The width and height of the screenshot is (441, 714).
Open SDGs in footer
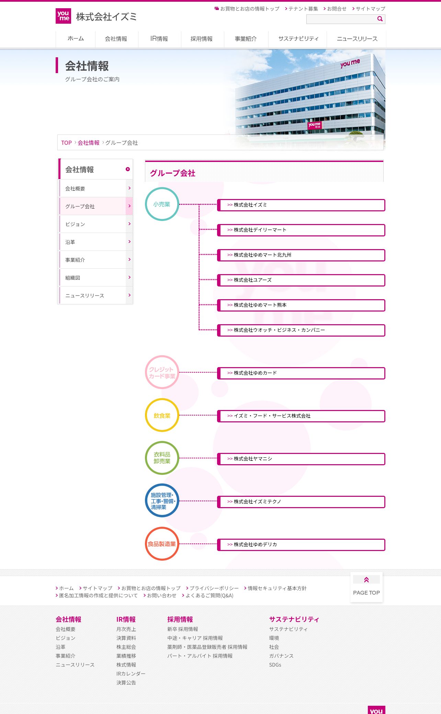[275, 665]
